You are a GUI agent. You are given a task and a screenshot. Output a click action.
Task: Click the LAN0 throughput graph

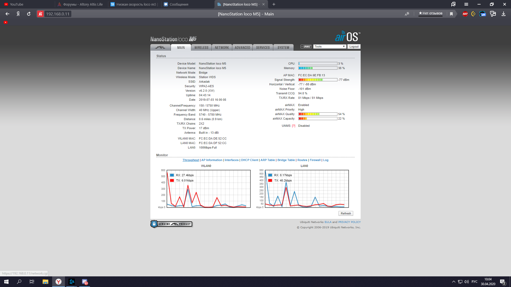[x=307, y=189]
